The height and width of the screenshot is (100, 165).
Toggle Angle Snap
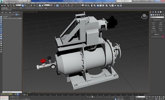point(63,5)
